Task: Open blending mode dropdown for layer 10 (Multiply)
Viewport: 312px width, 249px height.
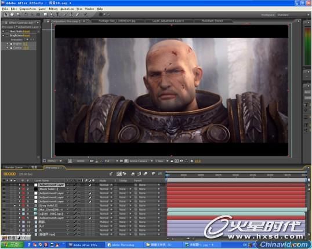Action: tap(106, 222)
